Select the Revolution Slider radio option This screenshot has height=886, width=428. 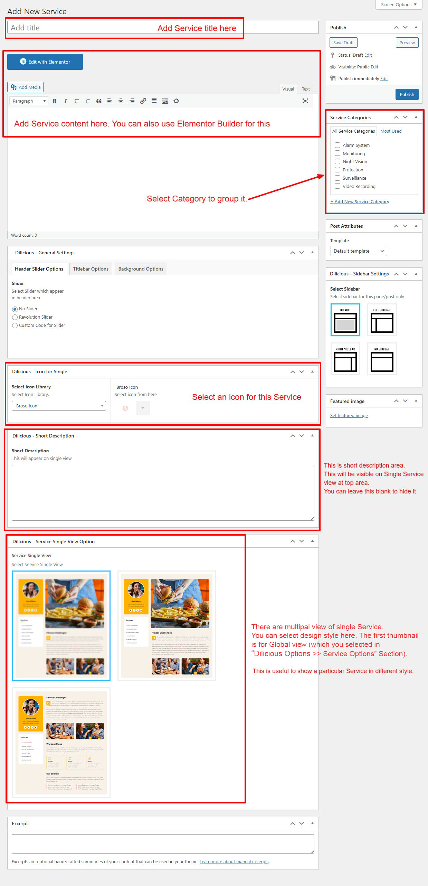point(15,317)
